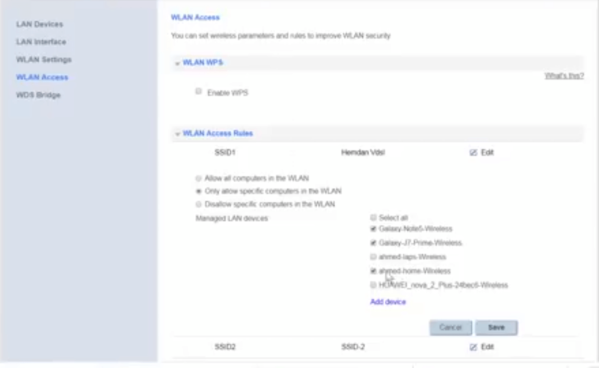Click the Edit icon for SSID1

[474, 153]
